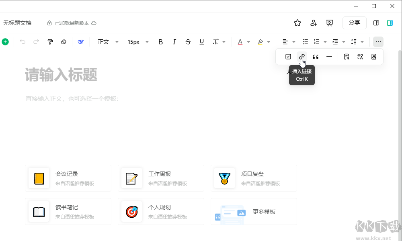The height and width of the screenshot is (241, 402).
Task: Click the 分享 share button
Action: [x=354, y=23]
